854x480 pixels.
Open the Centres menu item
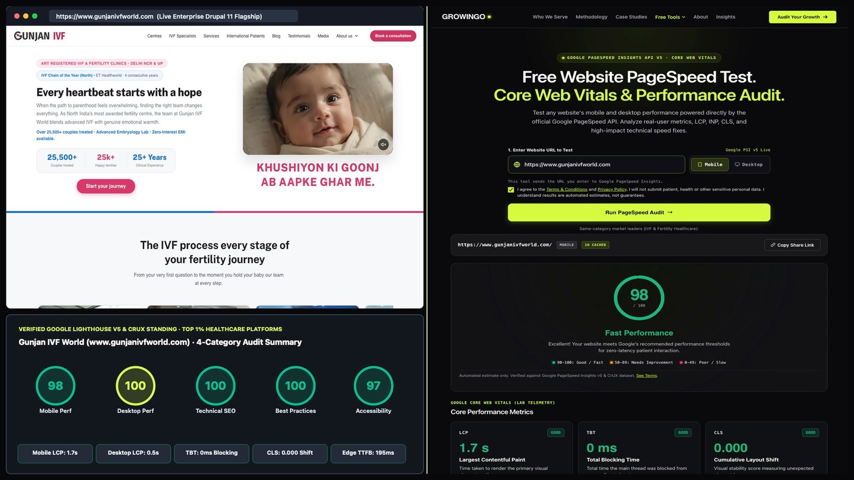pos(154,36)
